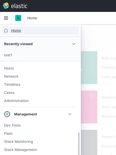Select Network in navigation
The width and height of the screenshot is (116, 155).
click(11, 76)
